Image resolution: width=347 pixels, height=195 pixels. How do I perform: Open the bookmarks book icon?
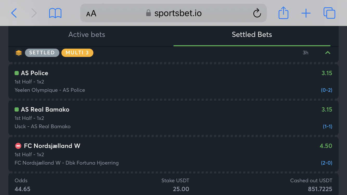pos(55,13)
